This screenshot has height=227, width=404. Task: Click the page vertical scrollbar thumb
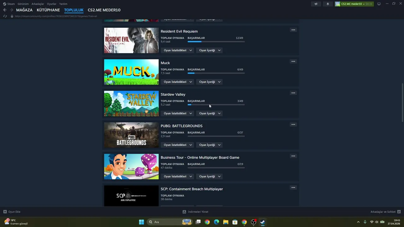pyautogui.click(x=402, y=102)
